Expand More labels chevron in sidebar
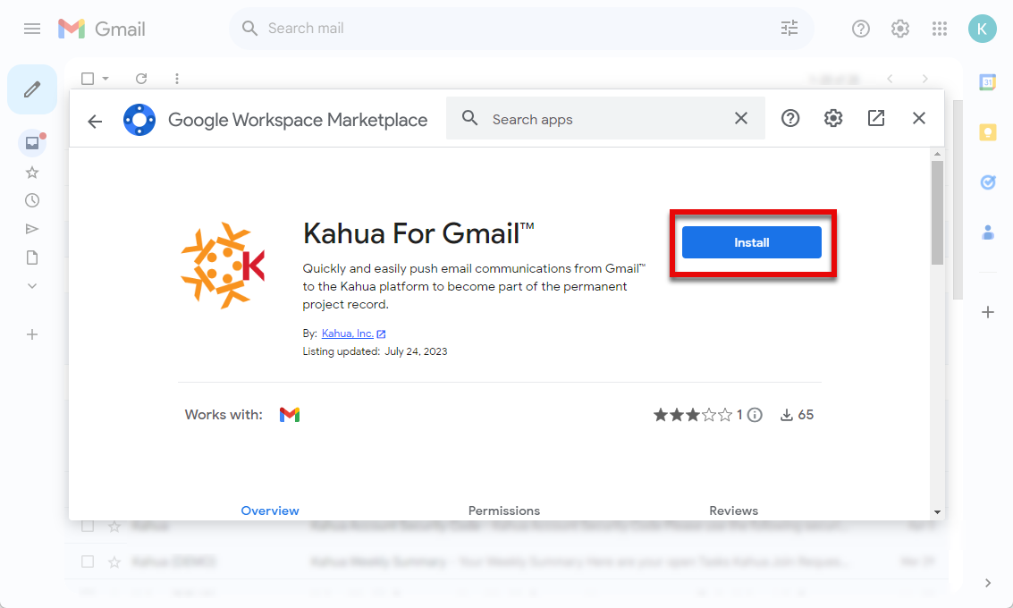 tap(32, 286)
